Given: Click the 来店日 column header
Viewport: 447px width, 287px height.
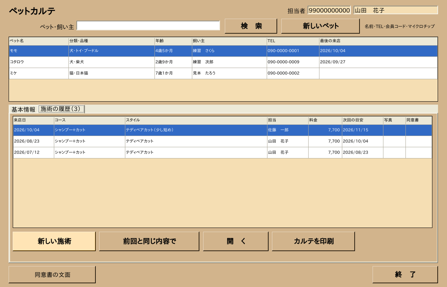Looking at the screenshot, I should pyautogui.click(x=33, y=120).
